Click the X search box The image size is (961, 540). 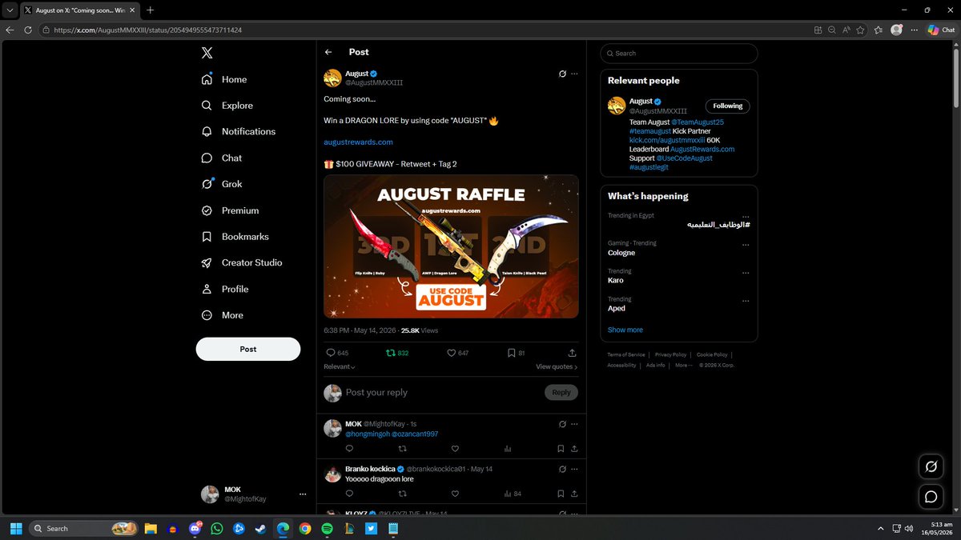[x=679, y=53]
